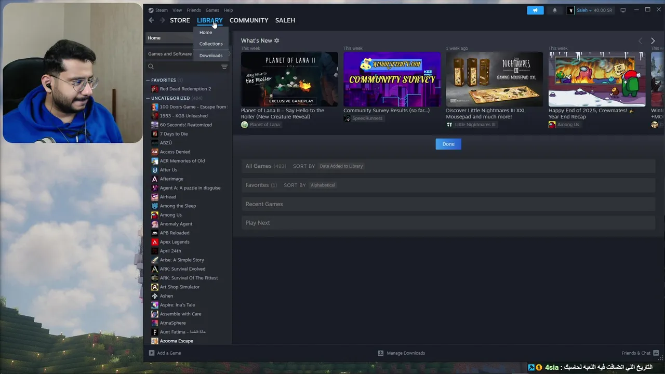Open Friends & Chat link
The image size is (665, 374).
pyautogui.click(x=636, y=353)
